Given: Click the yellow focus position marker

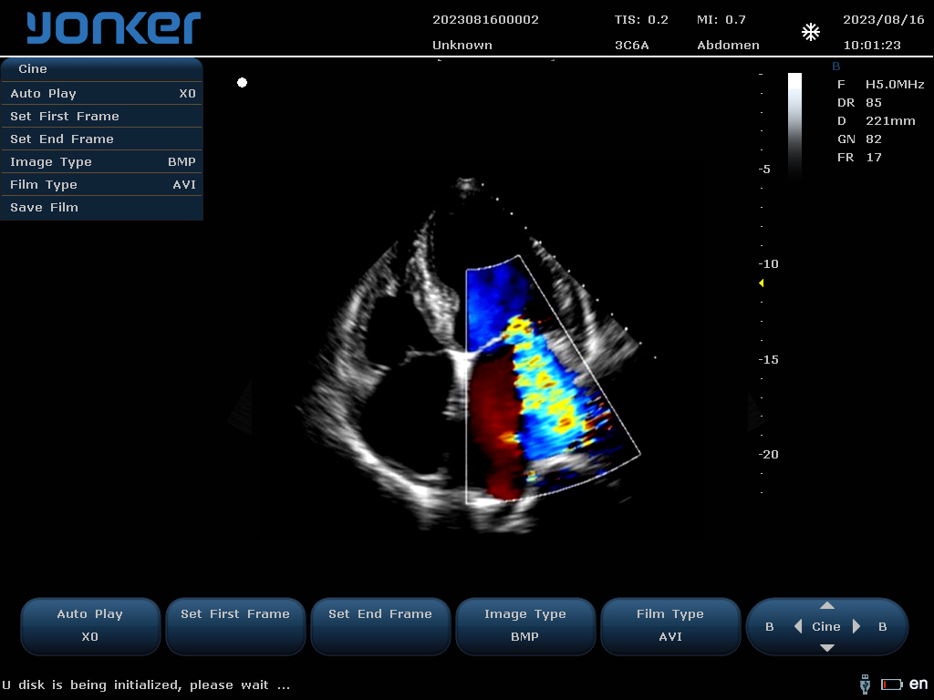Looking at the screenshot, I should click(762, 283).
